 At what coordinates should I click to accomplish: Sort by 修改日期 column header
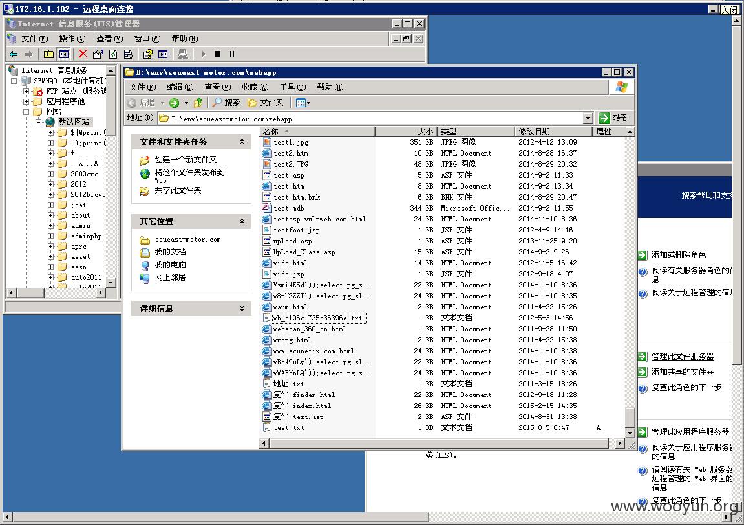click(x=553, y=131)
